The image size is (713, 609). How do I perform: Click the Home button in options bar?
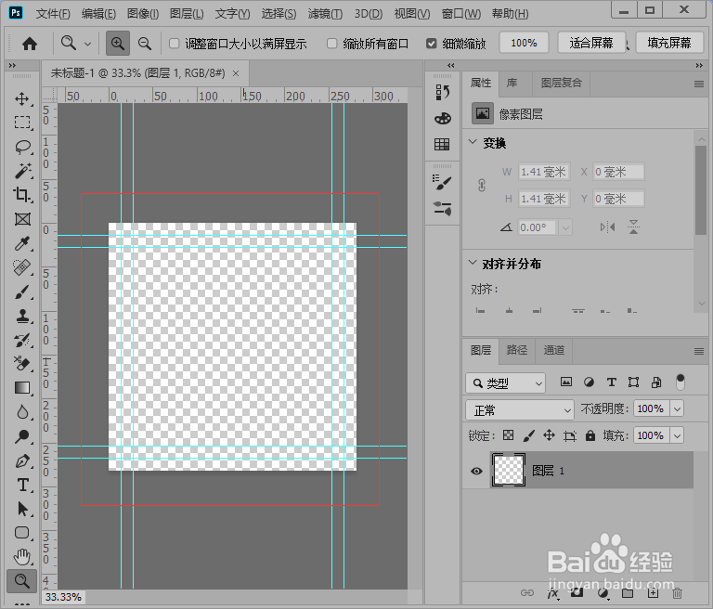[x=30, y=44]
